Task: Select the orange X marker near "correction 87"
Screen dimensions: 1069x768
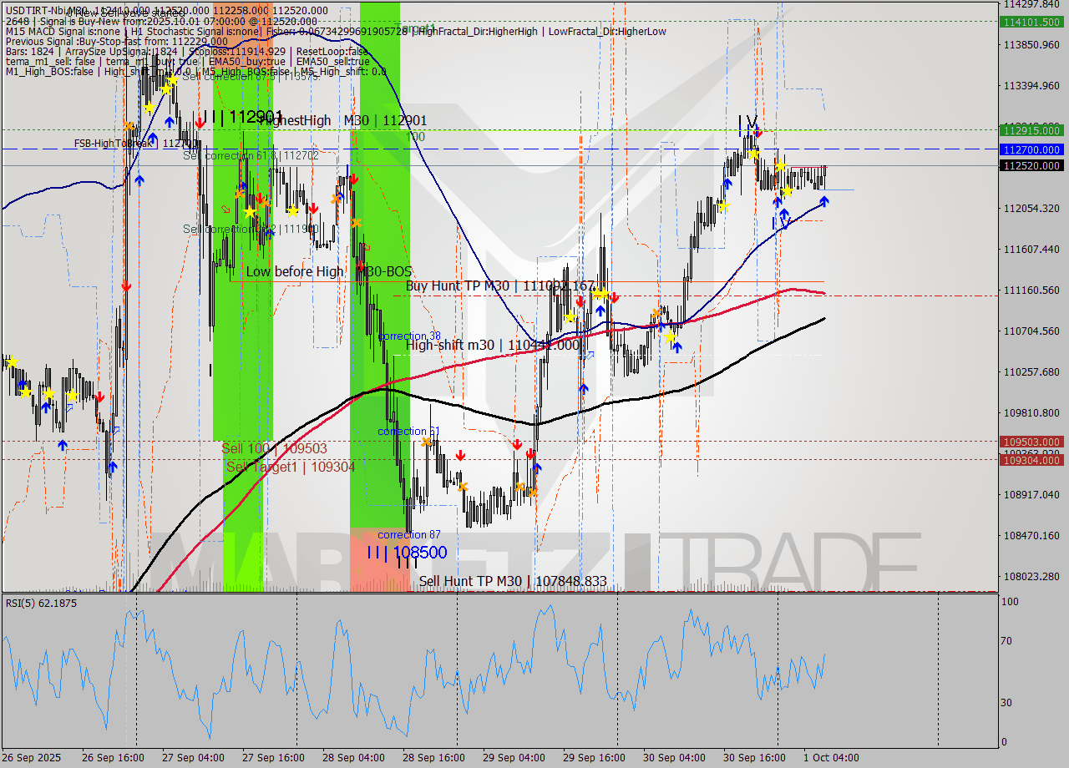Action: click(464, 488)
